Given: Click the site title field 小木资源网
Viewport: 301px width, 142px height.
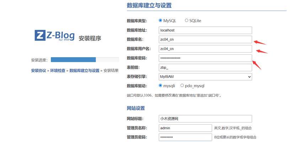Looking at the screenshot, I should [205, 119].
